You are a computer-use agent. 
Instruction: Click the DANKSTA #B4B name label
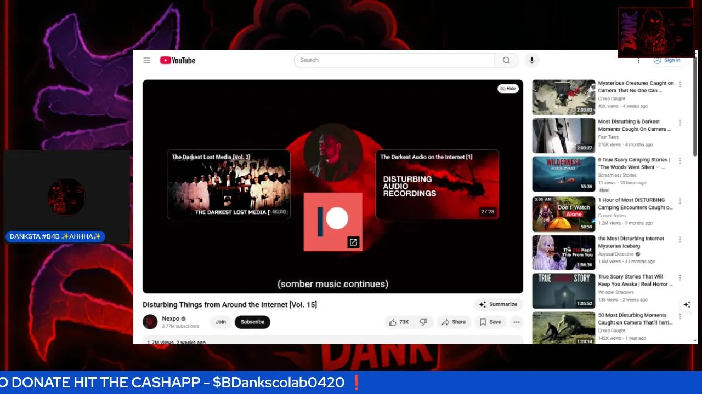click(x=55, y=236)
